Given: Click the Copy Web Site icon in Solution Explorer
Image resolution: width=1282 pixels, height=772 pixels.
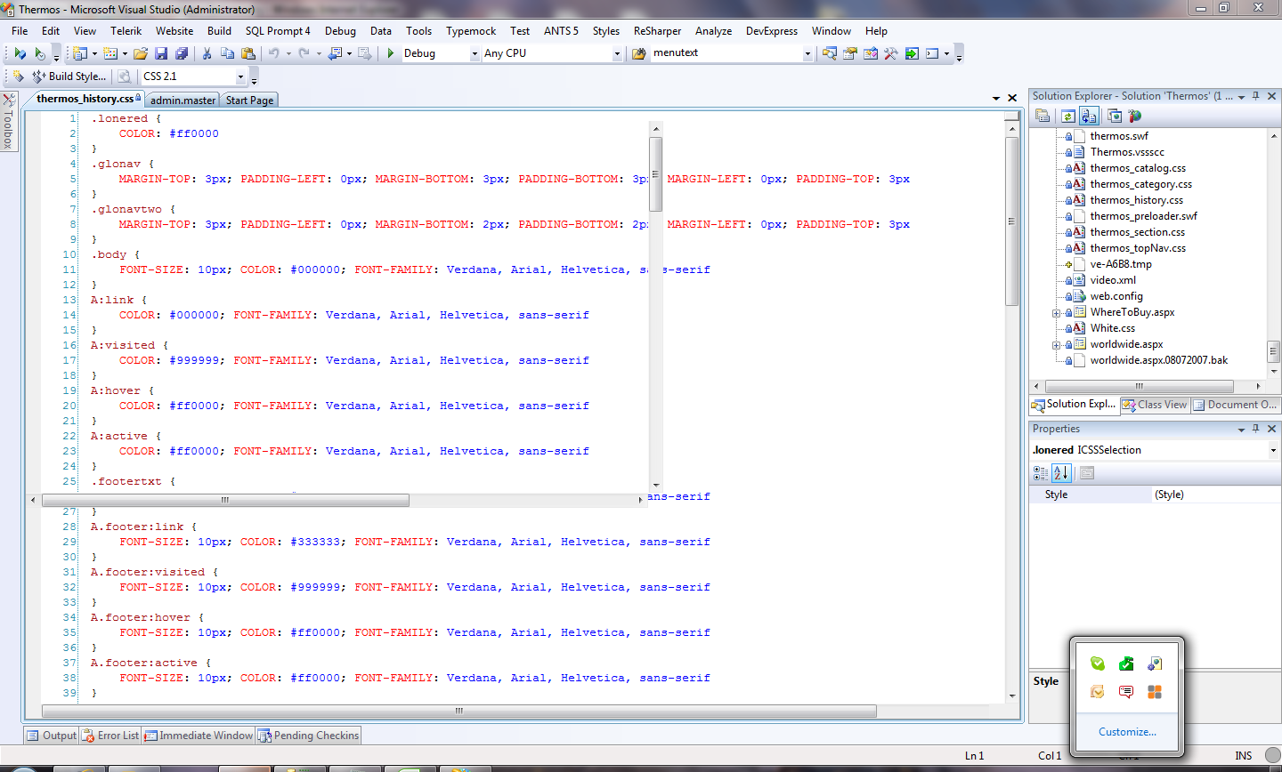Looking at the screenshot, I should [x=1115, y=117].
